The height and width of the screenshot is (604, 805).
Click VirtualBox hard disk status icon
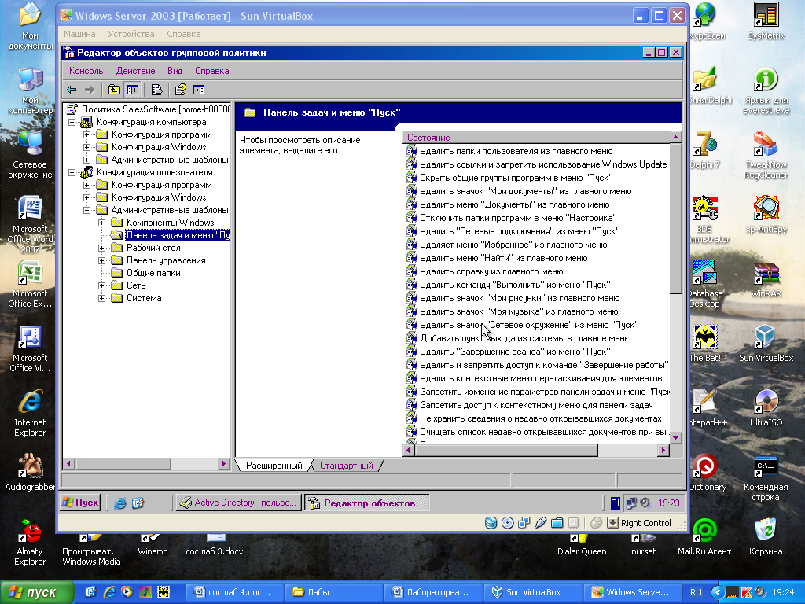(x=491, y=523)
